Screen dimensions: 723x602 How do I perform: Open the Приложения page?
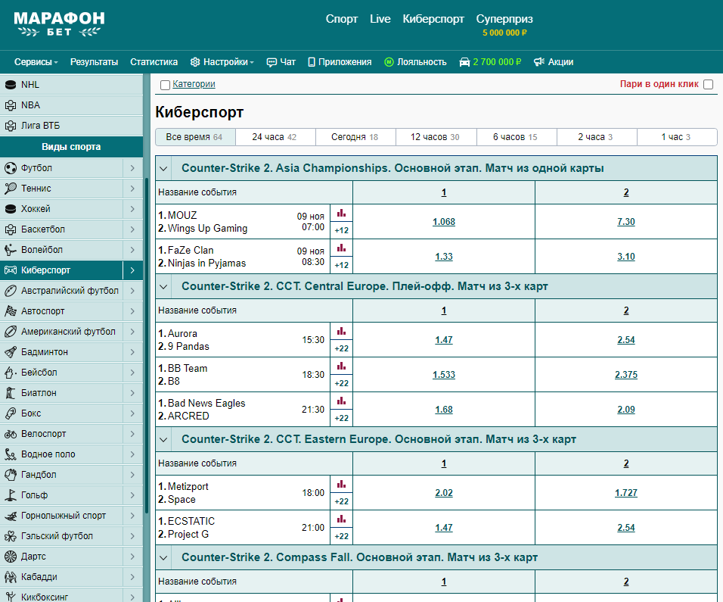(x=340, y=62)
